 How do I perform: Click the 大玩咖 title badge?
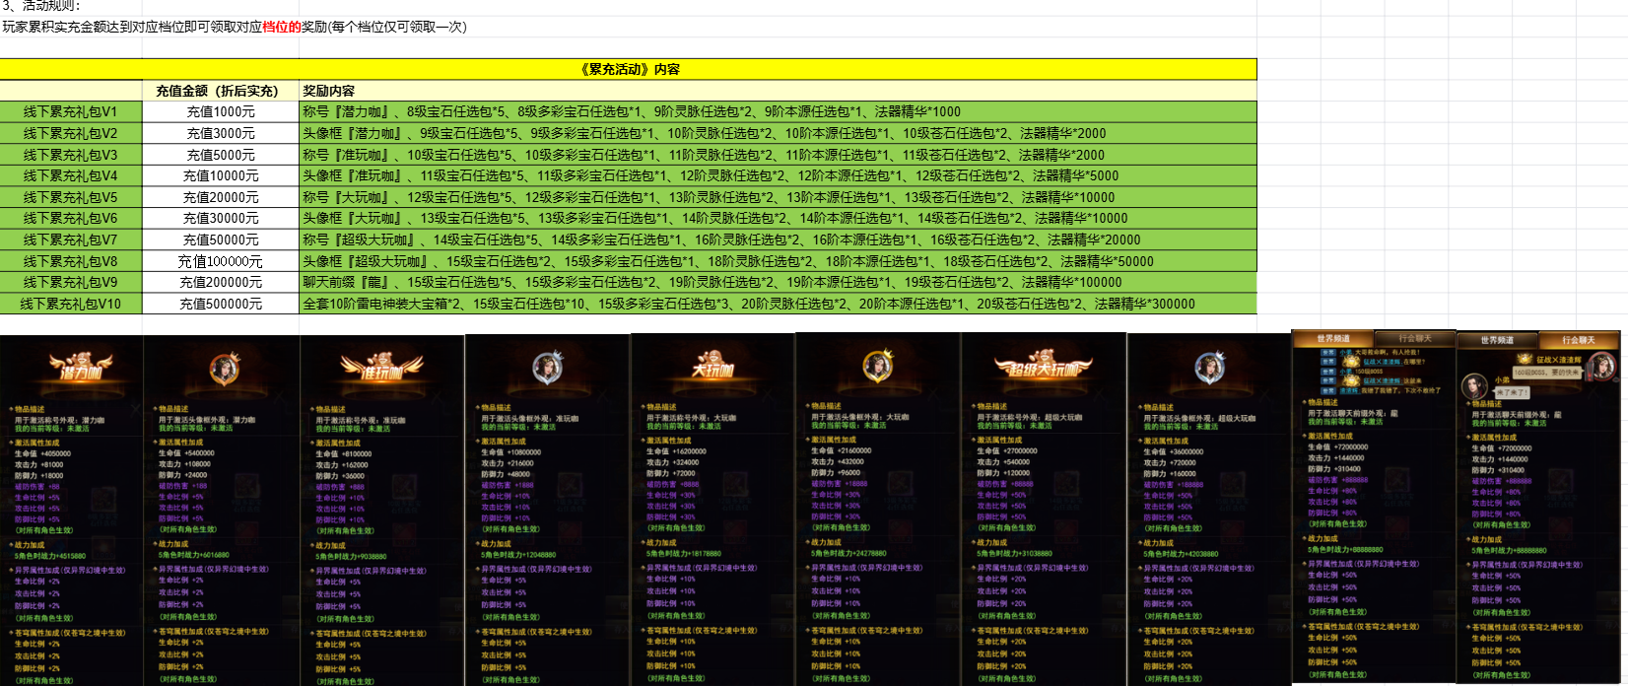click(712, 369)
